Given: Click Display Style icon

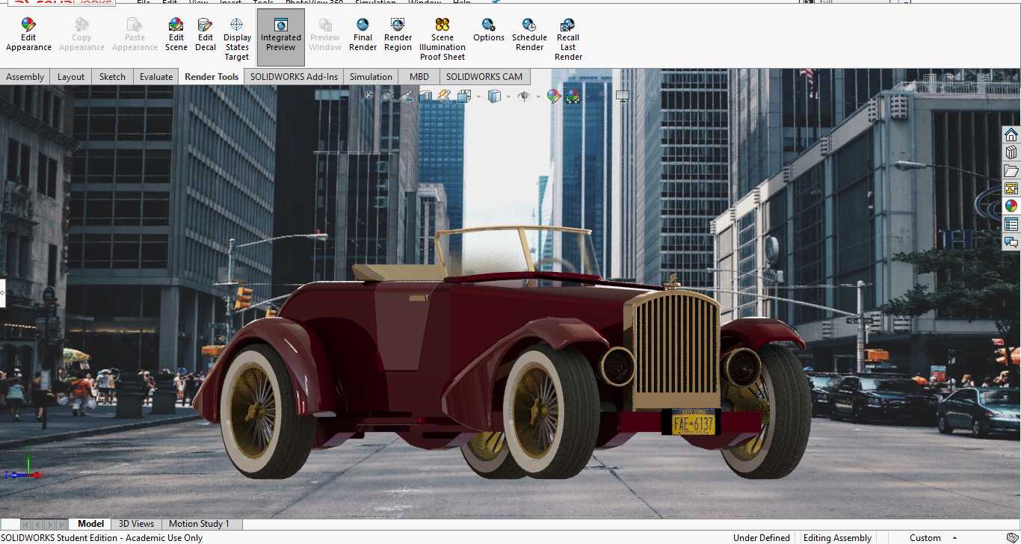Looking at the screenshot, I should click(x=494, y=96).
